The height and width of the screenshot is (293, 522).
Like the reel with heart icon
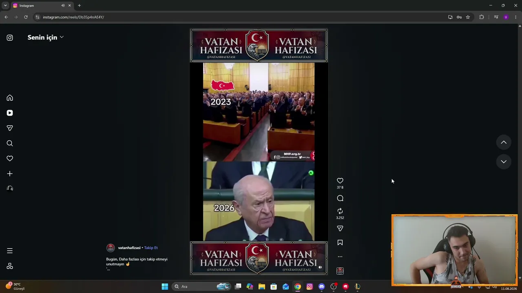340,181
